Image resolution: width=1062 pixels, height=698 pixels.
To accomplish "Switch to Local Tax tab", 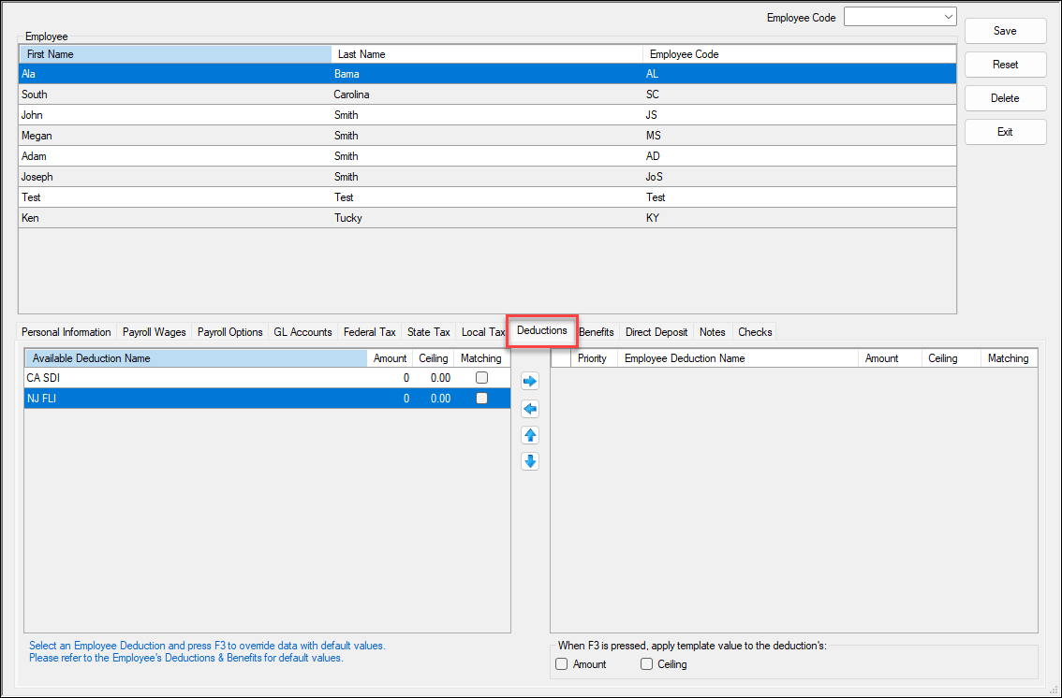I will coord(482,332).
